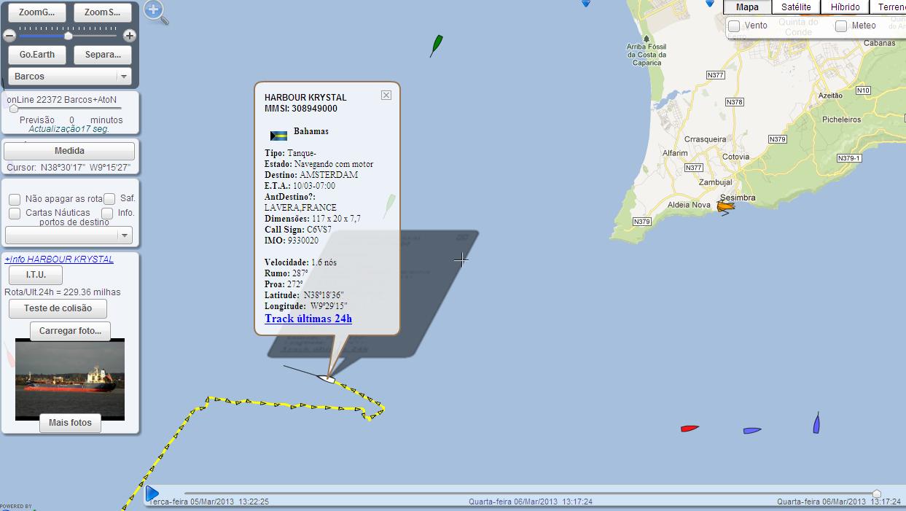
Task: Click the zoom slider plus icon
Action: [x=130, y=36]
